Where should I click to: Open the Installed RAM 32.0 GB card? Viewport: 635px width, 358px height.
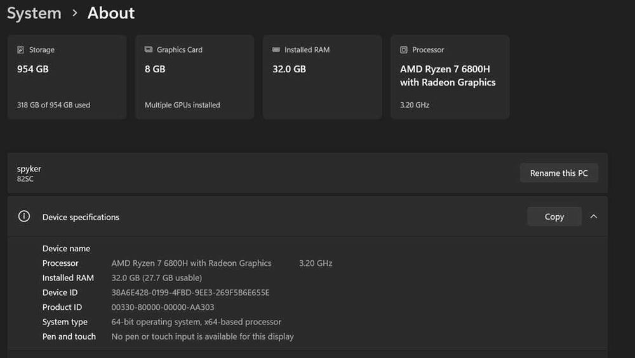[x=323, y=77]
